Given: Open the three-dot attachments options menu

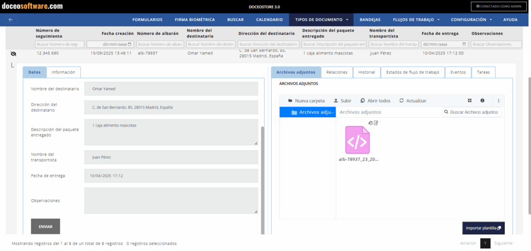Looking at the screenshot, I should click(498, 101).
